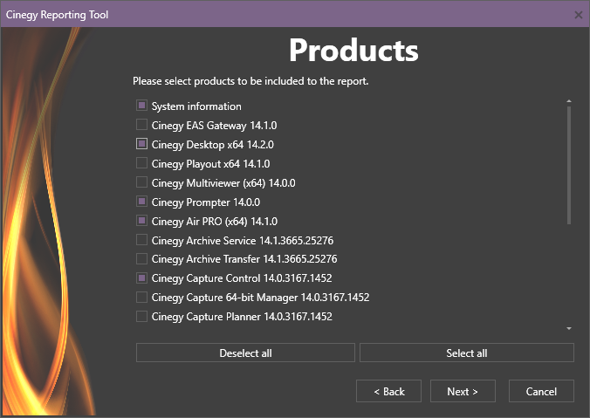Toggle off Cinegy Prompter 14.0.0
Viewport: 590px width, 418px height.
point(141,202)
